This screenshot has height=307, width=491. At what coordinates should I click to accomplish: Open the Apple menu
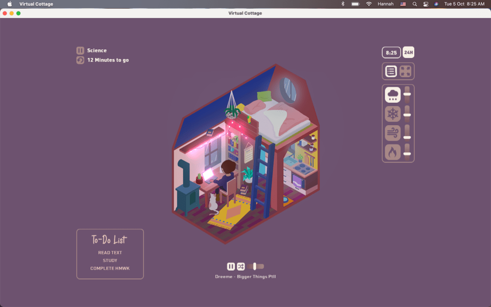click(10, 4)
